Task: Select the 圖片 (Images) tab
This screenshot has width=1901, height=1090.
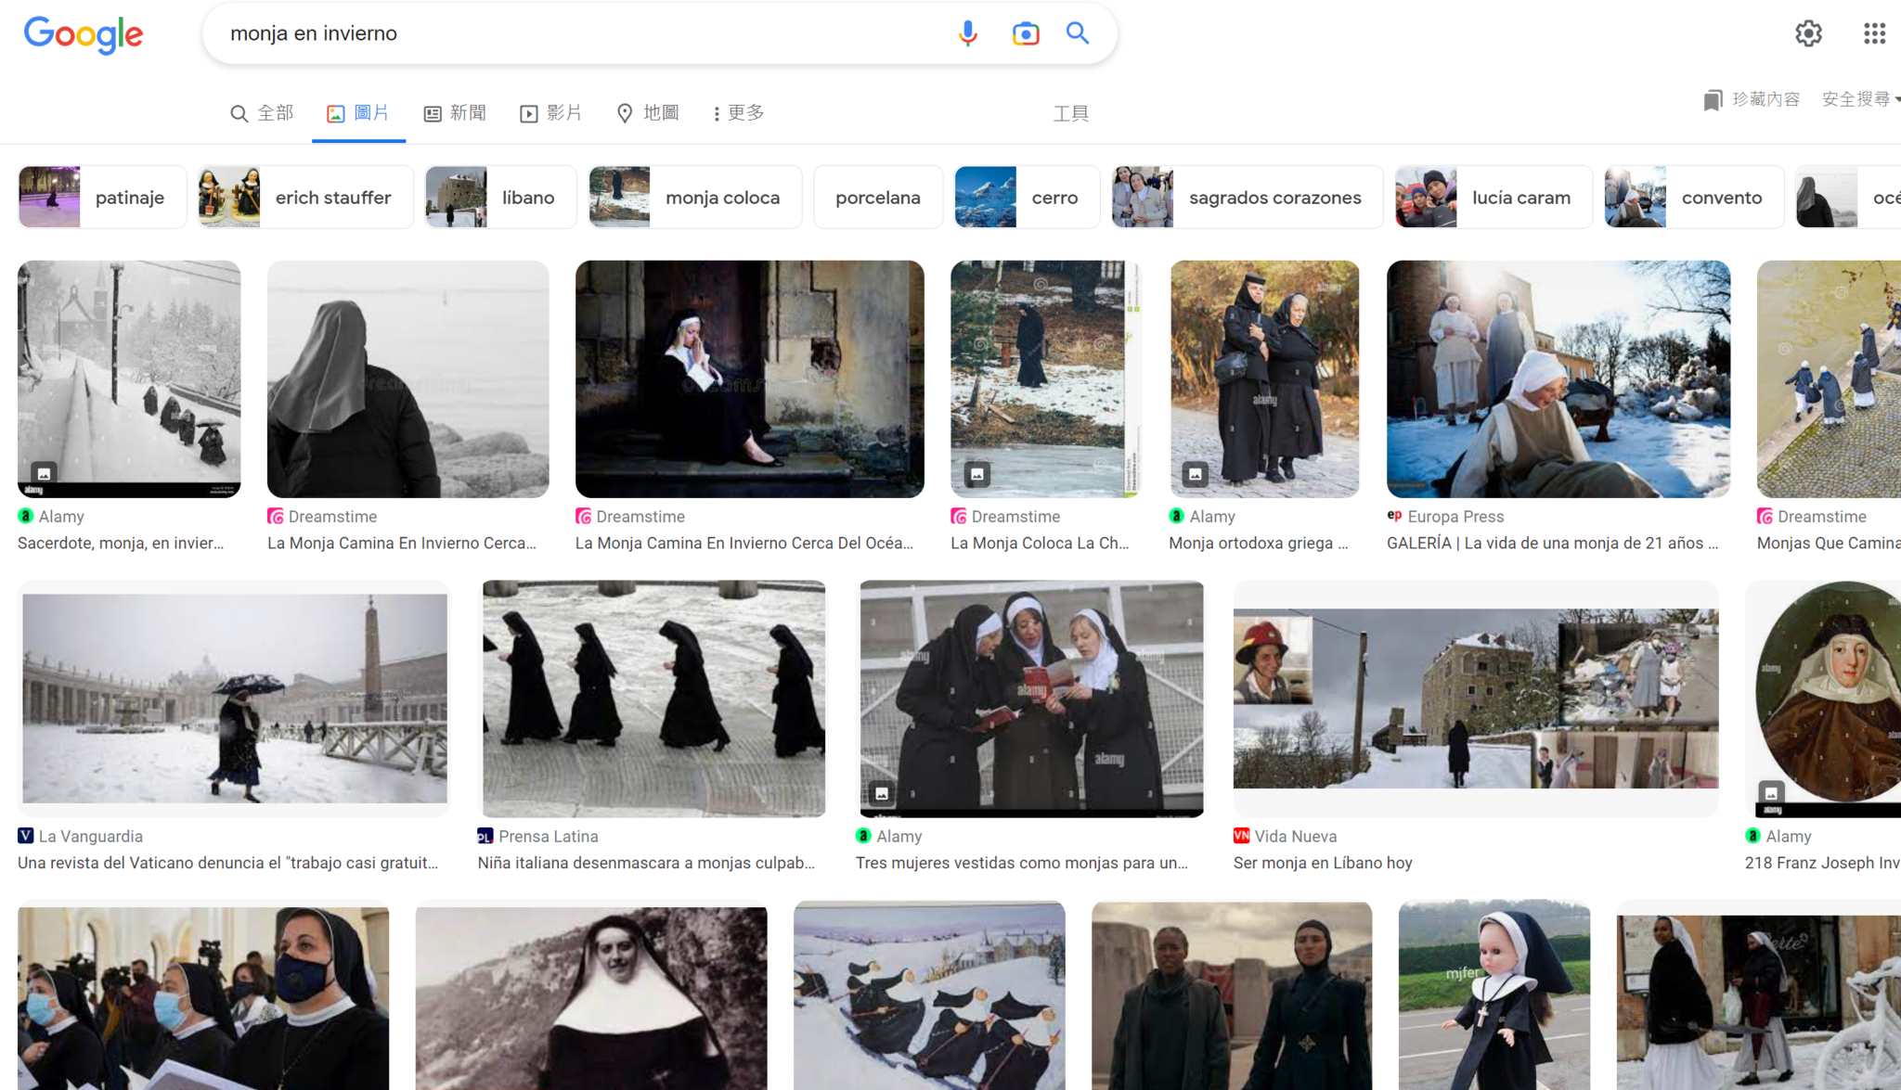Action: tap(358, 113)
